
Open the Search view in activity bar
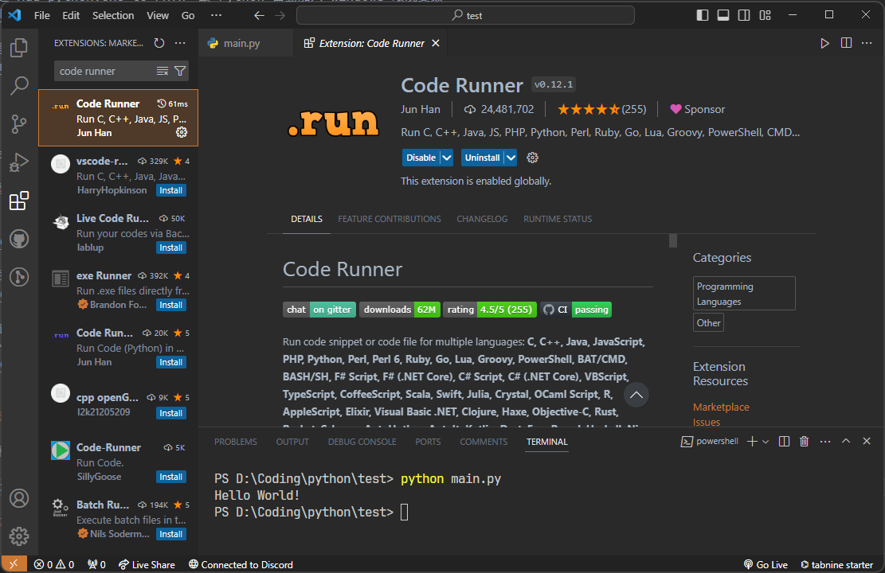[x=19, y=86]
